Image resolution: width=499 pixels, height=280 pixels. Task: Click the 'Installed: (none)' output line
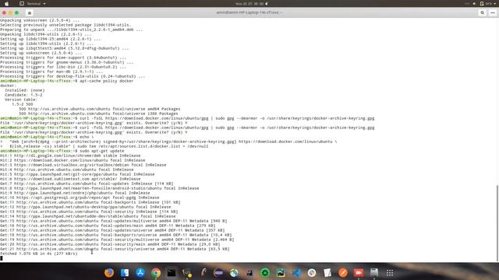24,90
